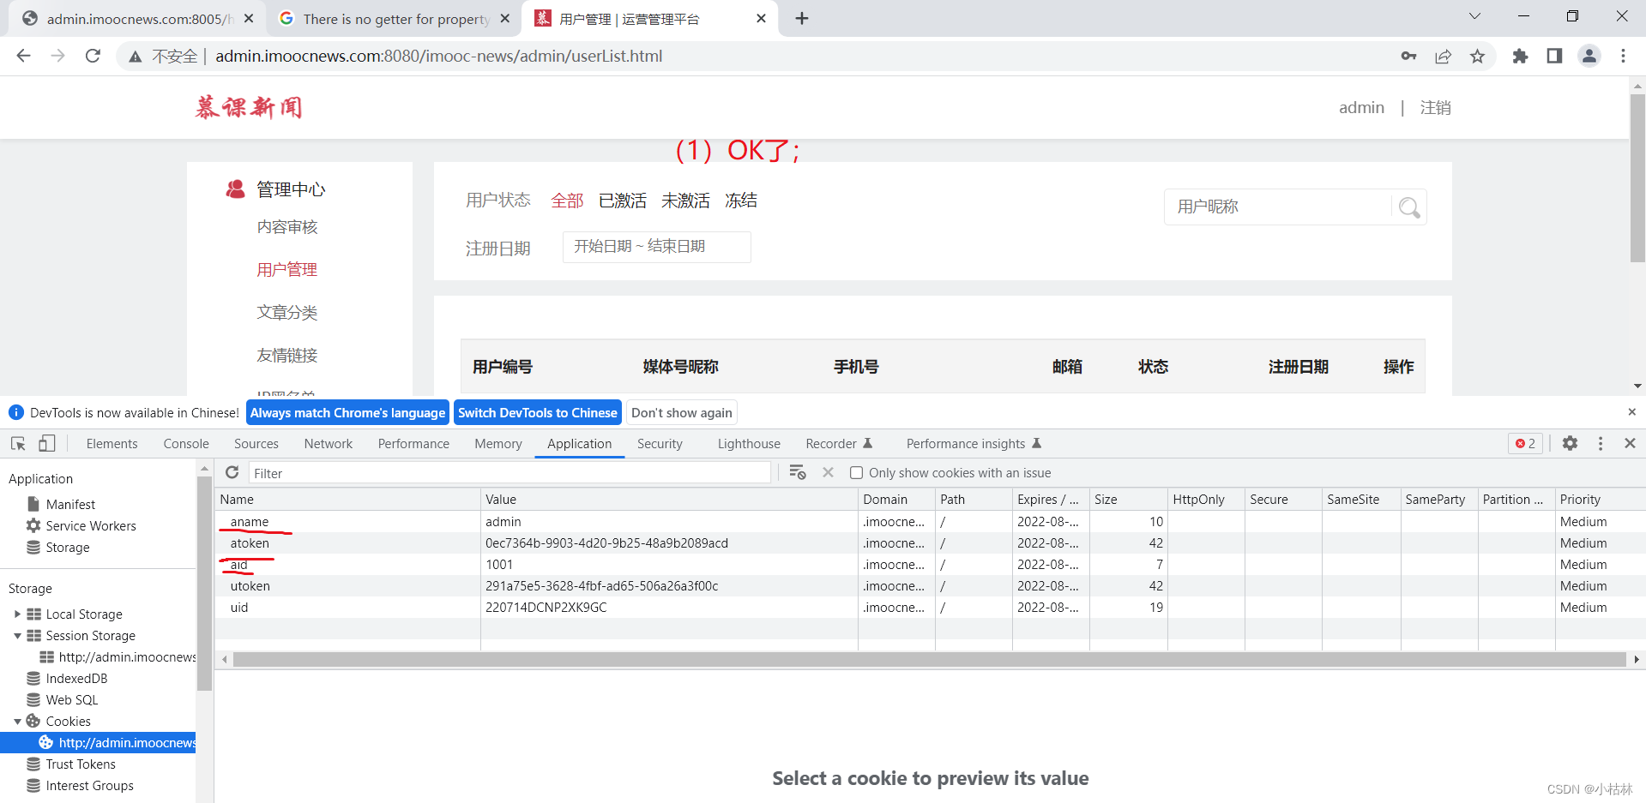
Task: Expand the Local Storage tree
Action: (x=19, y=614)
